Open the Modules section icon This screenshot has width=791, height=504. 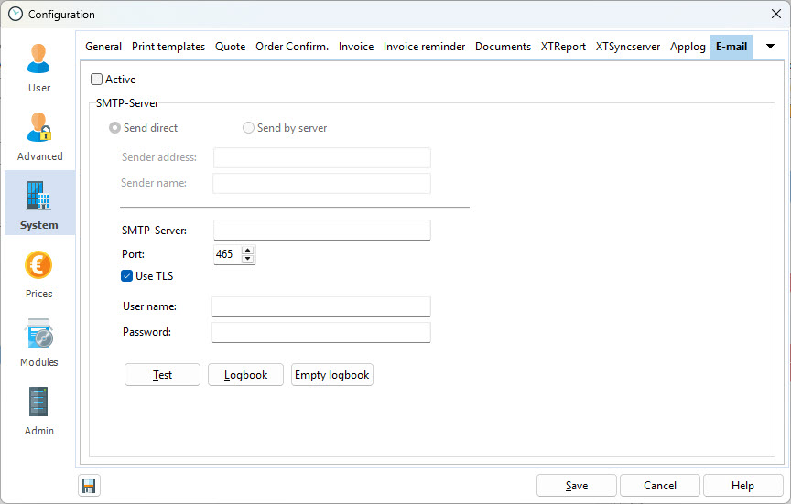point(39,334)
